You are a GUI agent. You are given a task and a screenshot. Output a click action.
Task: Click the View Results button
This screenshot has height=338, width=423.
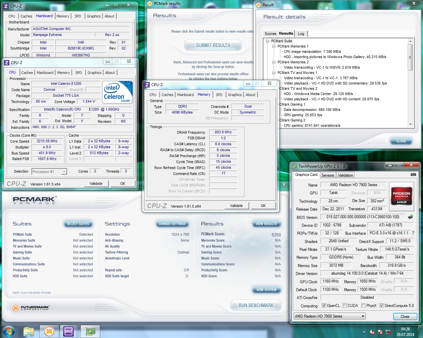click(266, 224)
